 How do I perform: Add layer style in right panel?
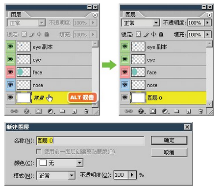point(142,111)
